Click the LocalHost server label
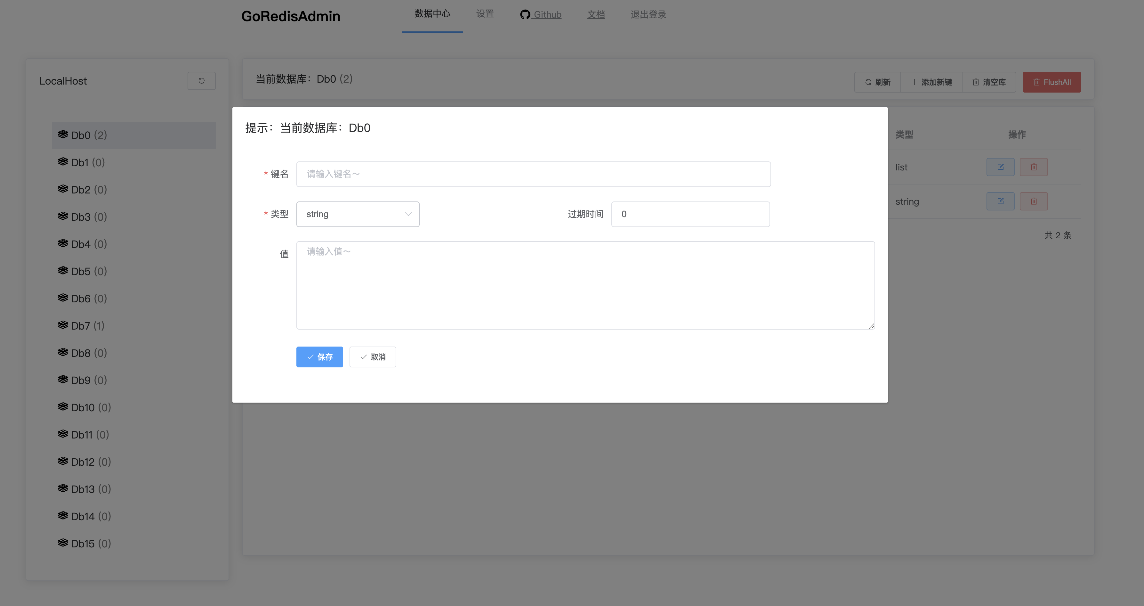 coord(63,81)
